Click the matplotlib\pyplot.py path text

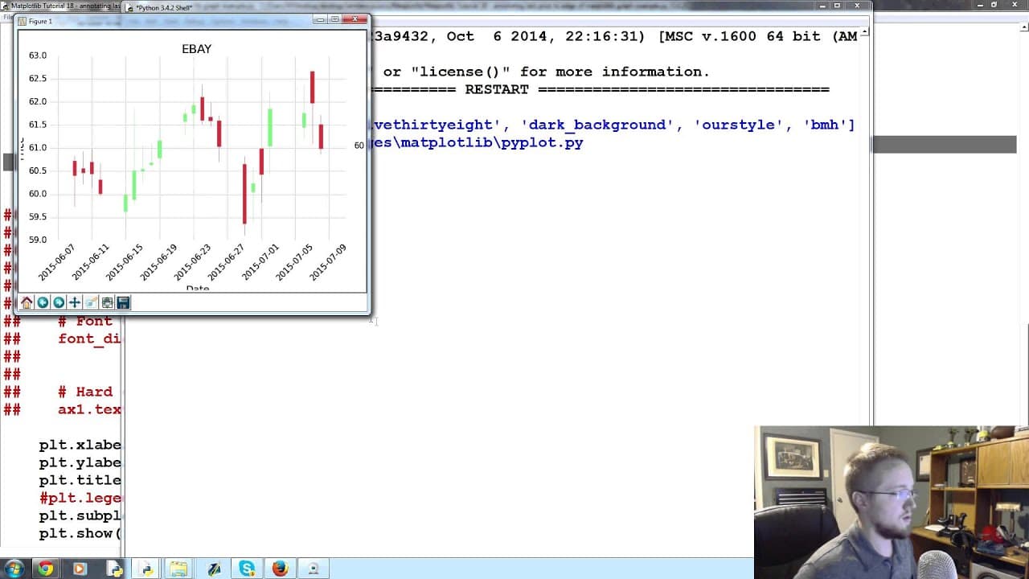pos(492,142)
